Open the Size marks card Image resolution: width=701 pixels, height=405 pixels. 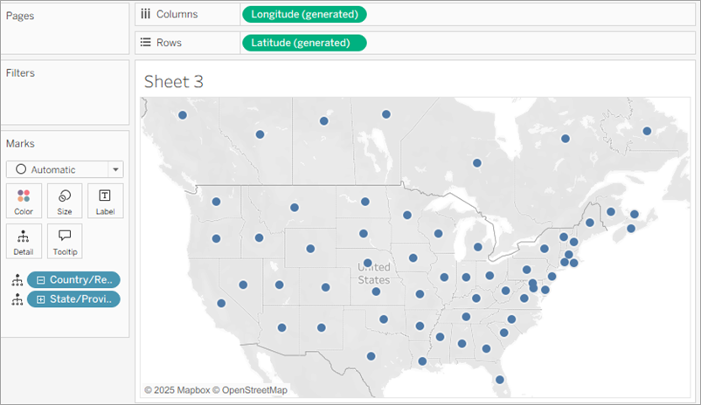tap(65, 201)
